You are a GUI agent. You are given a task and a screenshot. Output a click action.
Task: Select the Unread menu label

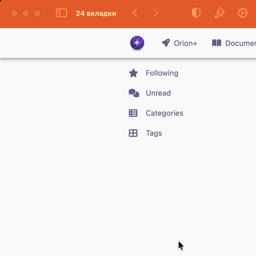[158, 93]
